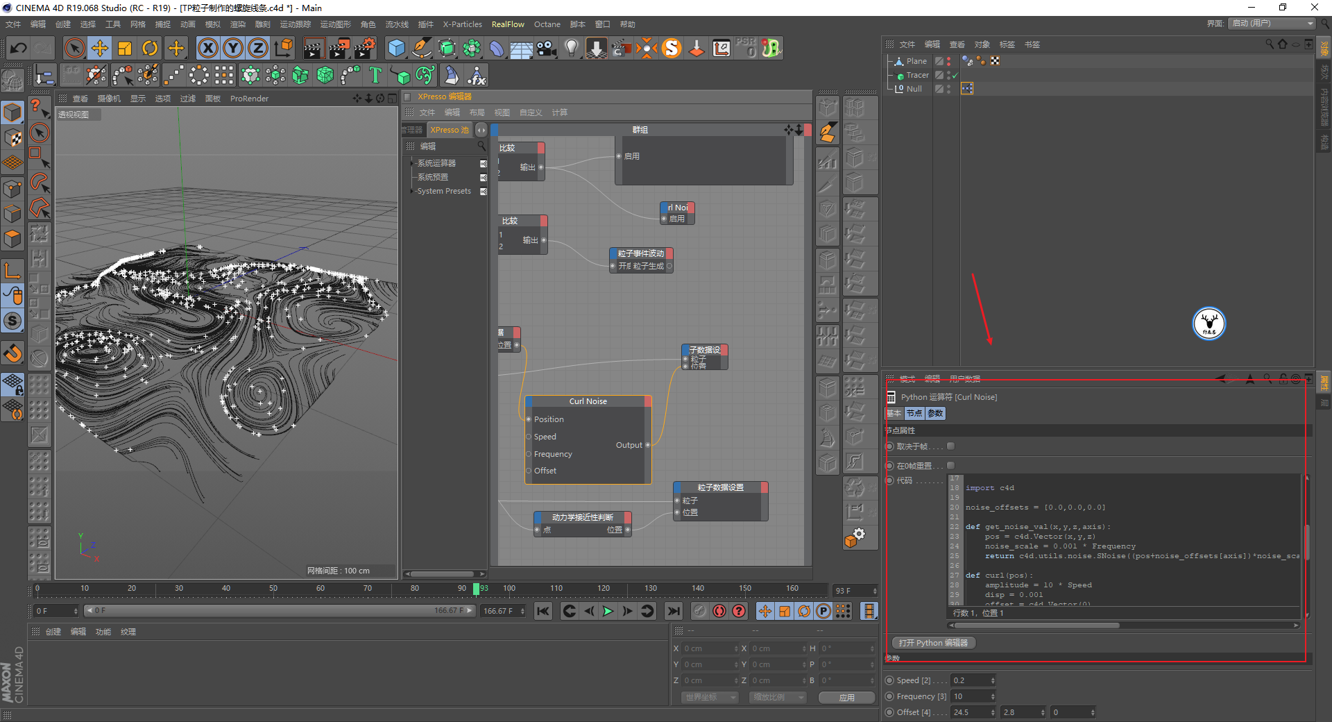The image size is (1332, 722).
Task: Click the 应用 apply button
Action: coord(846,698)
